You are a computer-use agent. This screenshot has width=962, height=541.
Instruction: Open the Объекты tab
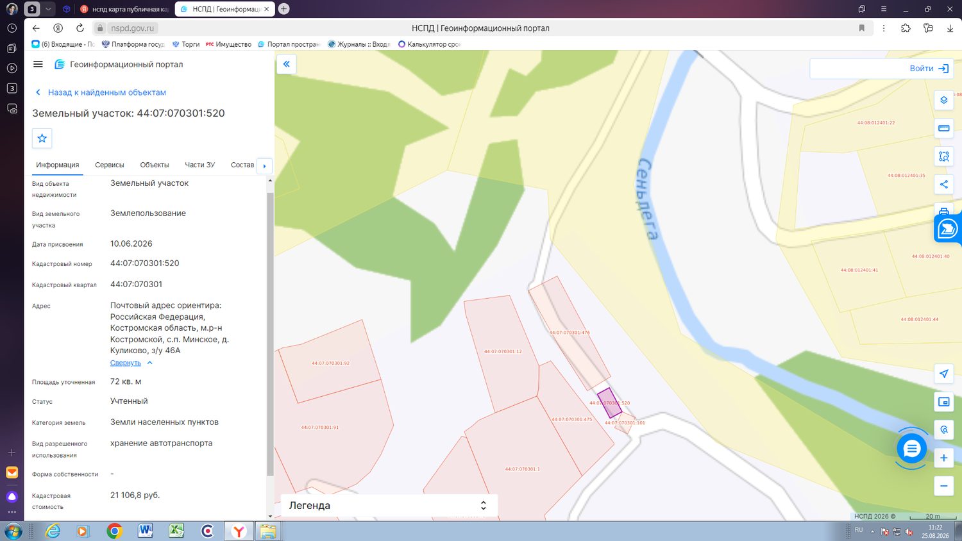[x=155, y=165]
